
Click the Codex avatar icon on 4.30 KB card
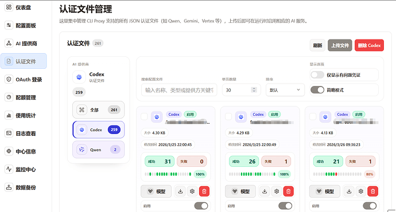point(157,117)
